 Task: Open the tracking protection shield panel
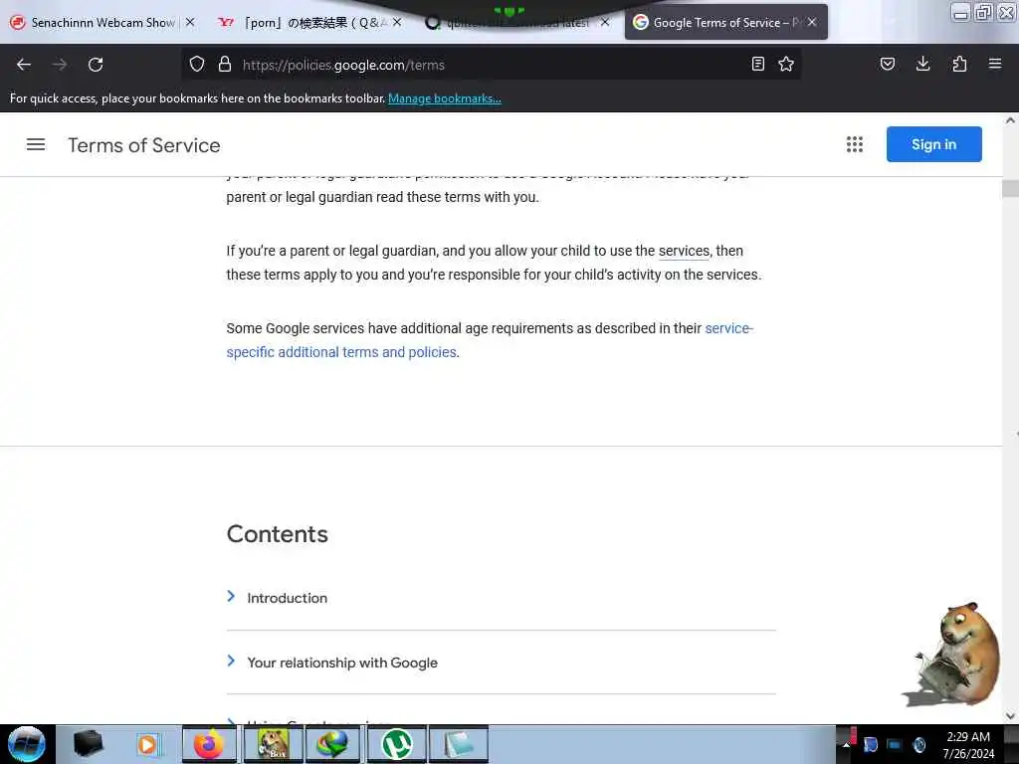[197, 65]
